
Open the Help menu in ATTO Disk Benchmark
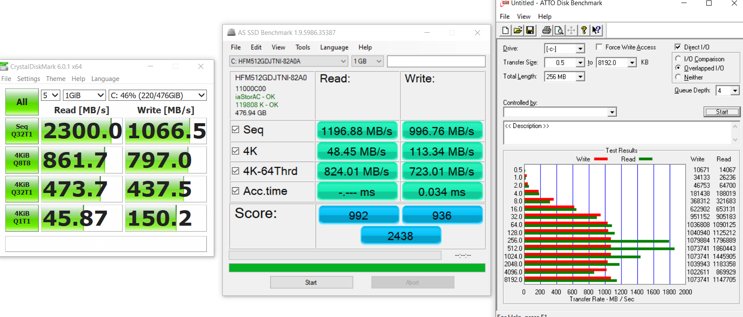545,16
